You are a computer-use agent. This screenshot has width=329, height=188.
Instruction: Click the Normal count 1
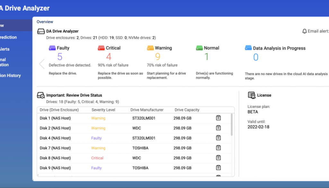point(207,57)
